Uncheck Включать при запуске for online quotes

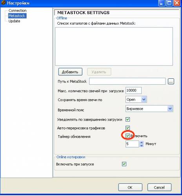(x=124, y=164)
